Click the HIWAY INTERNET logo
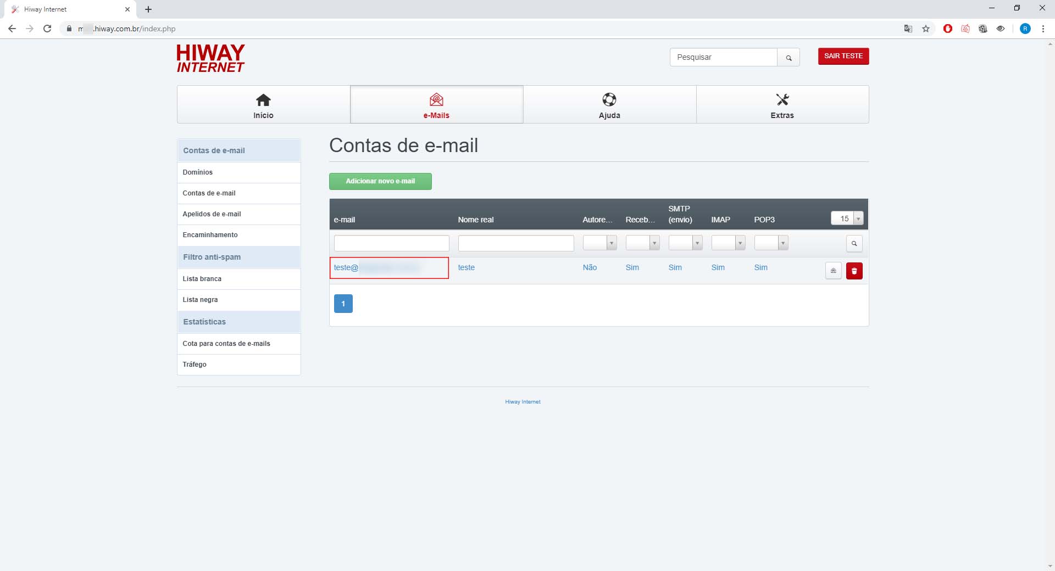This screenshot has width=1055, height=571. tap(210, 58)
